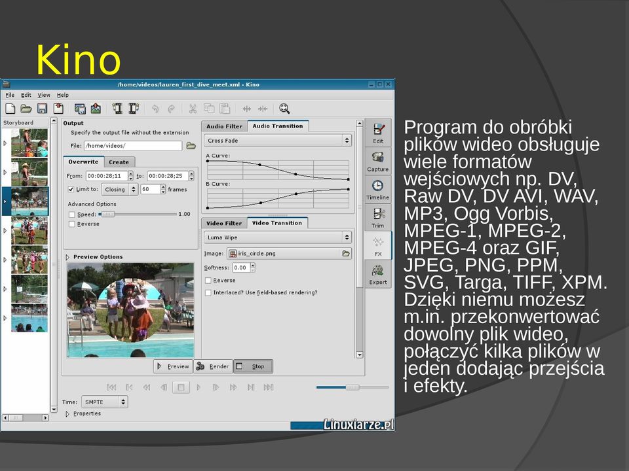Browse output file with folder icon
The image size is (629, 471).
point(191,146)
